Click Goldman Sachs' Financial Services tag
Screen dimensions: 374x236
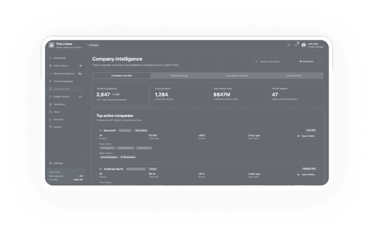pos(136,169)
